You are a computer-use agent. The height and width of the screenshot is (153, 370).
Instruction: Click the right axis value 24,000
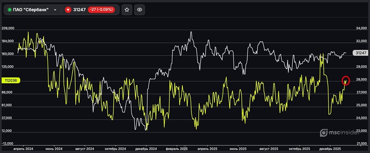coord(361,118)
